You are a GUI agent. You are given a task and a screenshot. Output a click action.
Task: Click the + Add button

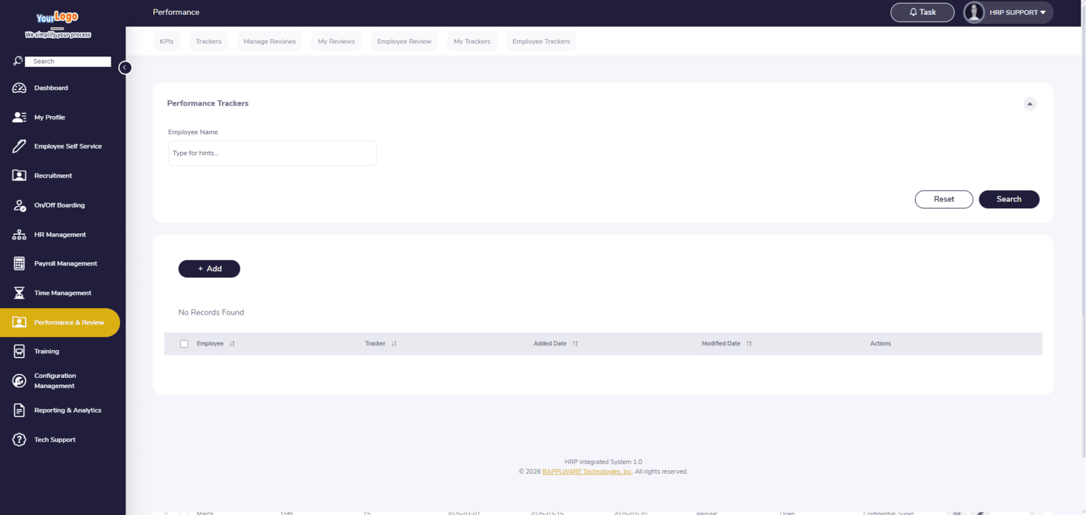point(209,269)
